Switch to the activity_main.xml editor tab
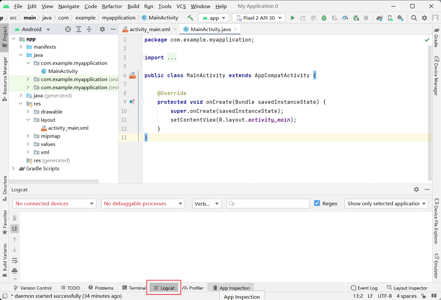Viewport: 441px width, 300px height. click(x=150, y=29)
